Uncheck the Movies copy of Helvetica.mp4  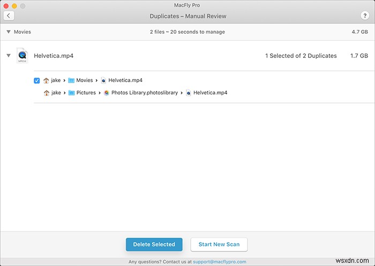point(36,80)
